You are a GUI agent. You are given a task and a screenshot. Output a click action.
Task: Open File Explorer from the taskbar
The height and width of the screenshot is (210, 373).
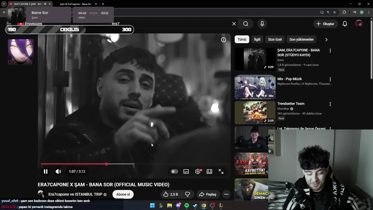point(170,206)
